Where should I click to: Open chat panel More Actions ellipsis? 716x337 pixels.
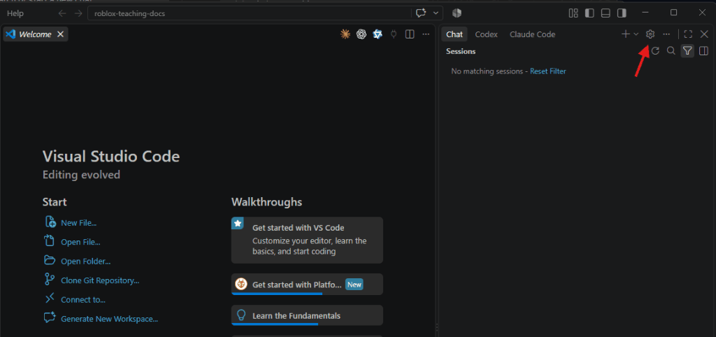[x=666, y=34]
